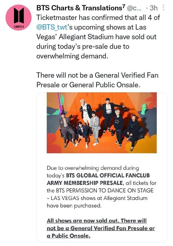Click 'BTS PERMISSION TO DANCE ON STAGE' line
The image size is (173, 246).
[x=105, y=190]
